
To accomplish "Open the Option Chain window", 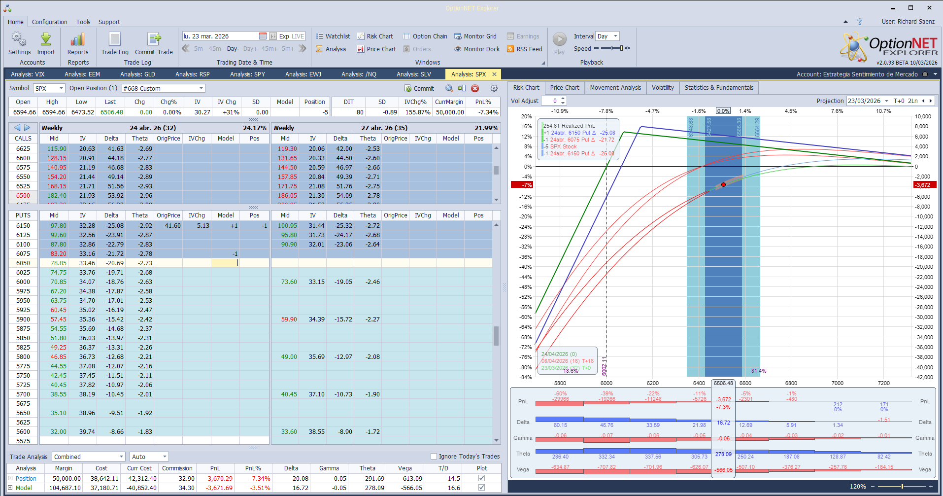I will 425,36.
